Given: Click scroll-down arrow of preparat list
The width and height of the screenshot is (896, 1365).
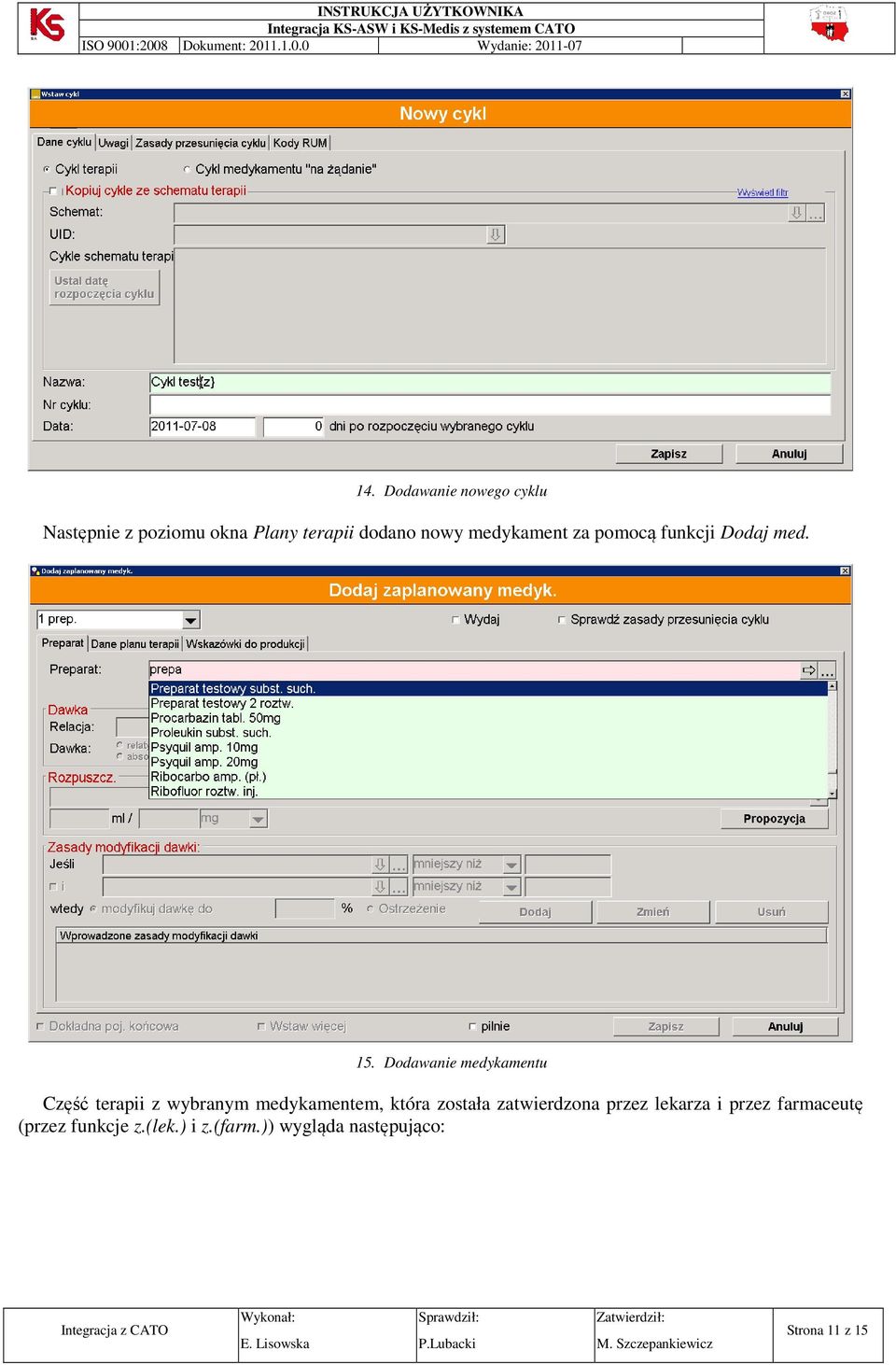Looking at the screenshot, I should click(832, 794).
